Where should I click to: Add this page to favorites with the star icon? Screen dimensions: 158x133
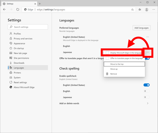point(132,10)
